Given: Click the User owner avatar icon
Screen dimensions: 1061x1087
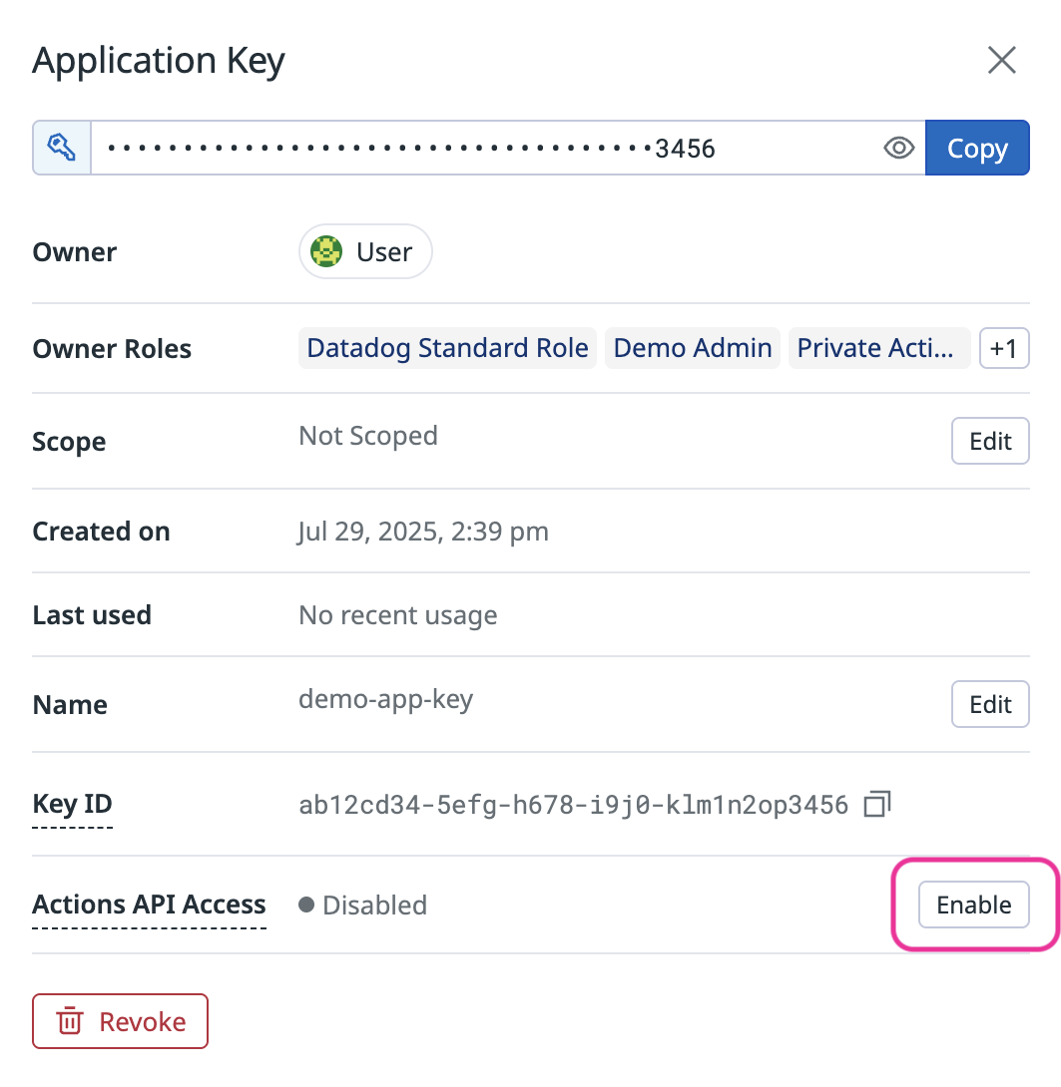Looking at the screenshot, I should pyautogui.click(x=326, y=251).
